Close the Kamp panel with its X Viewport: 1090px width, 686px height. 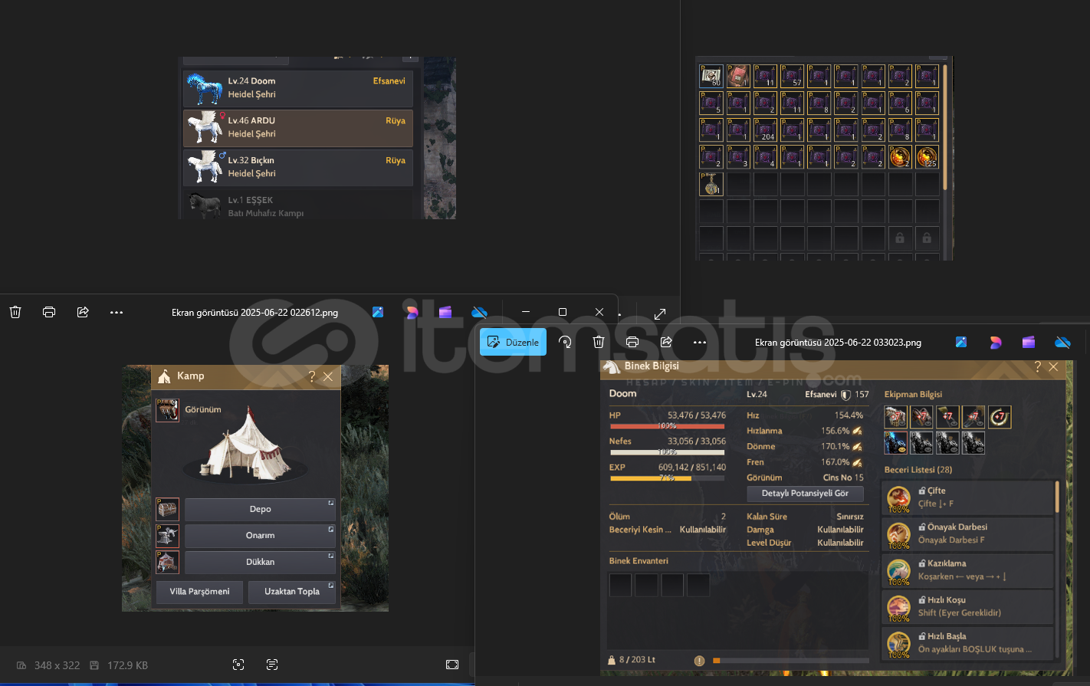click(328, 376)
